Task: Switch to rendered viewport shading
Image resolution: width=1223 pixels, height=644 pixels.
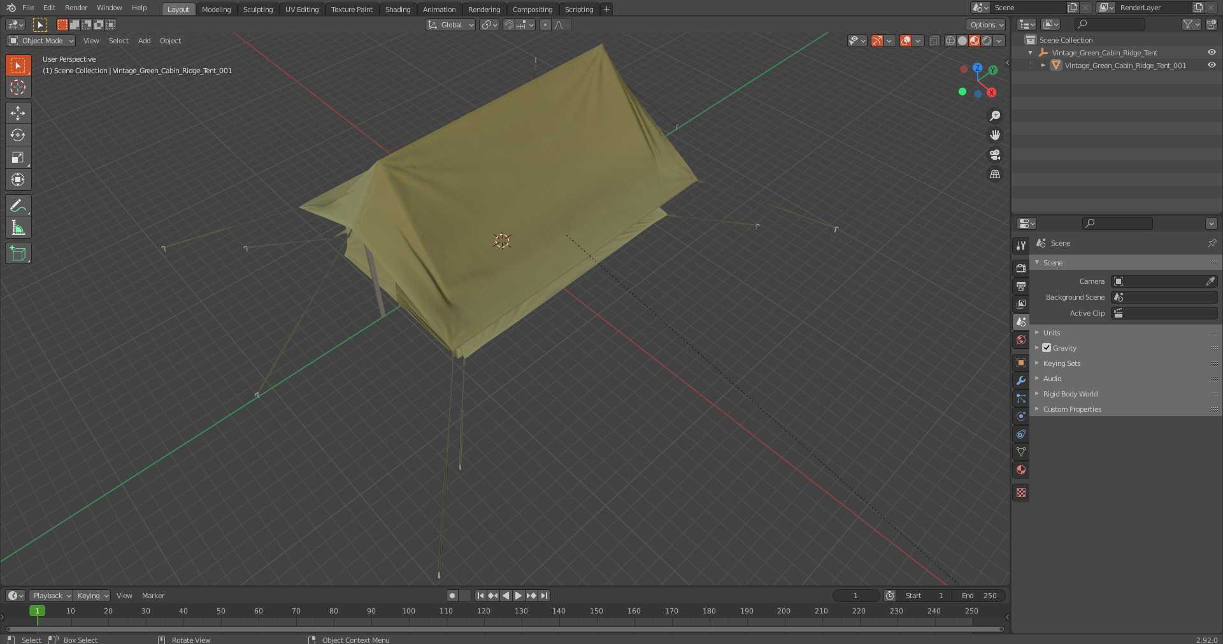Action: click(987, 41)
